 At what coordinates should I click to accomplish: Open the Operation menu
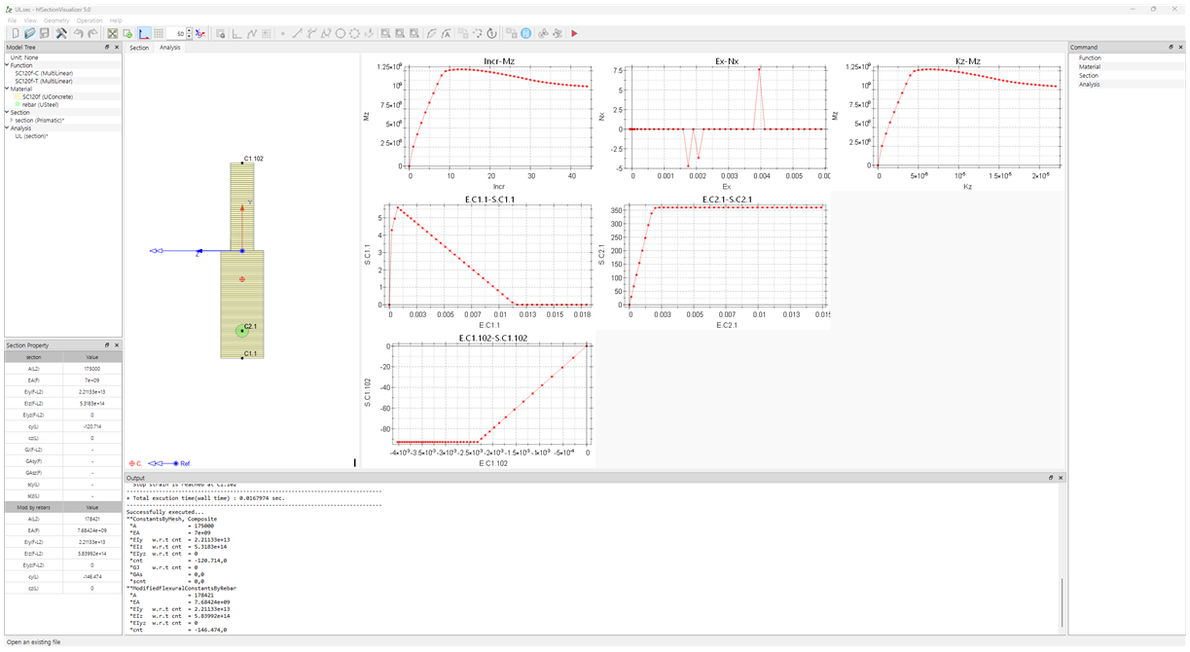pos(90,19)
